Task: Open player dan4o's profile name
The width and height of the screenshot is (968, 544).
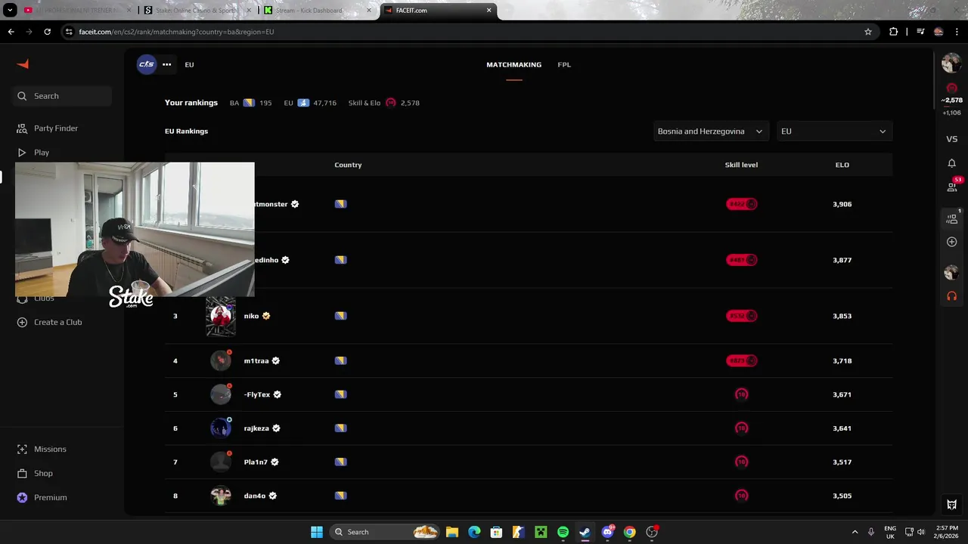Action: point(254,496)
